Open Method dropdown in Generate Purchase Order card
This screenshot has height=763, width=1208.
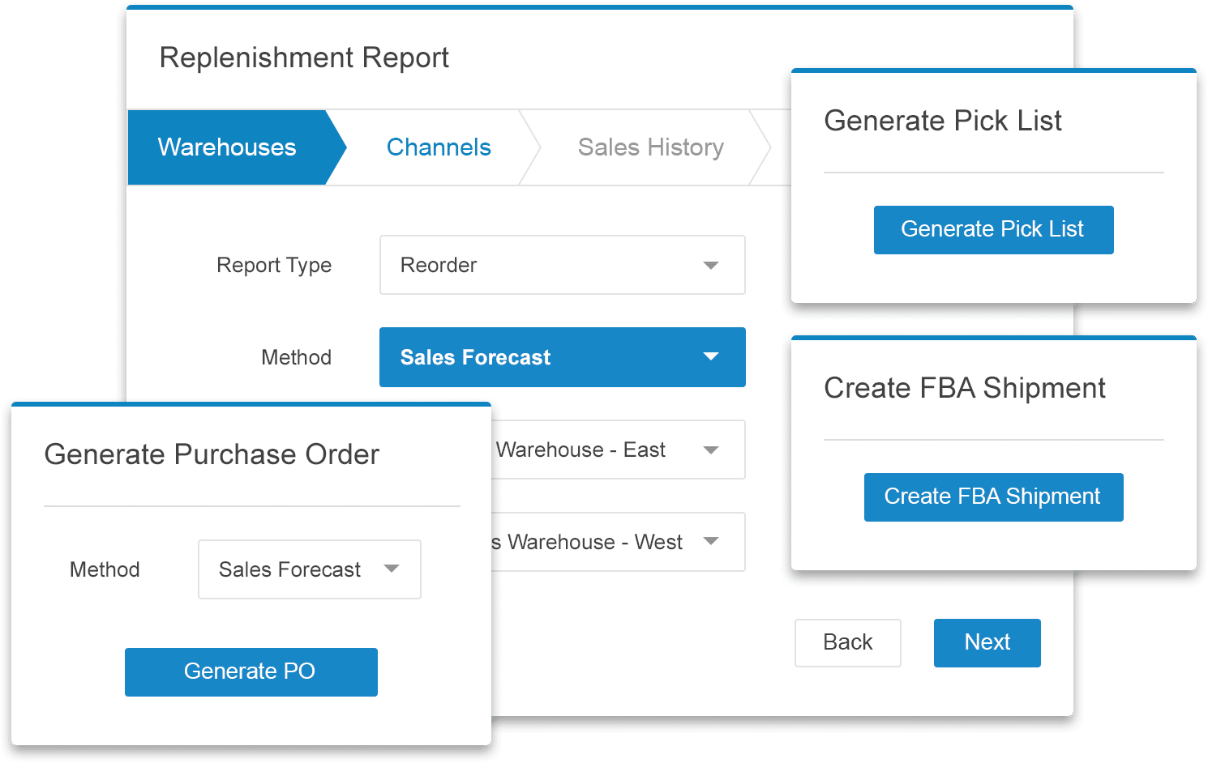point(309,569)
